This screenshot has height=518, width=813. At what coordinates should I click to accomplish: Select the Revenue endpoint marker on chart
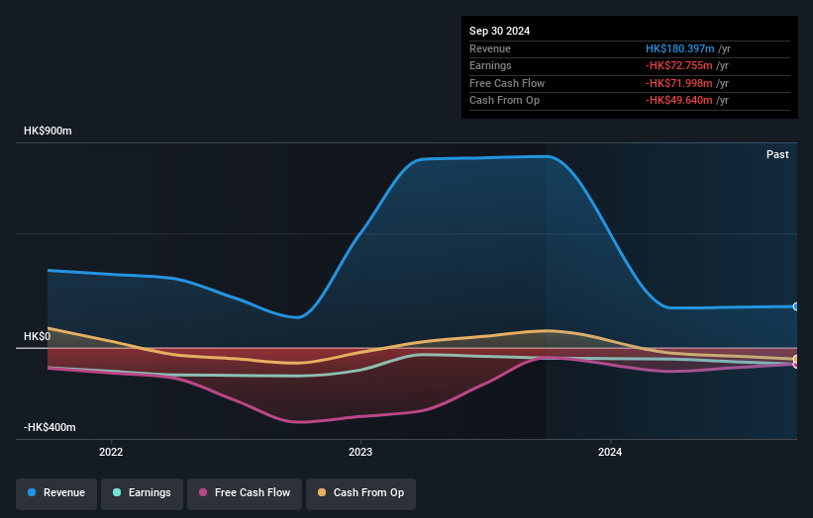click(796, 306)
